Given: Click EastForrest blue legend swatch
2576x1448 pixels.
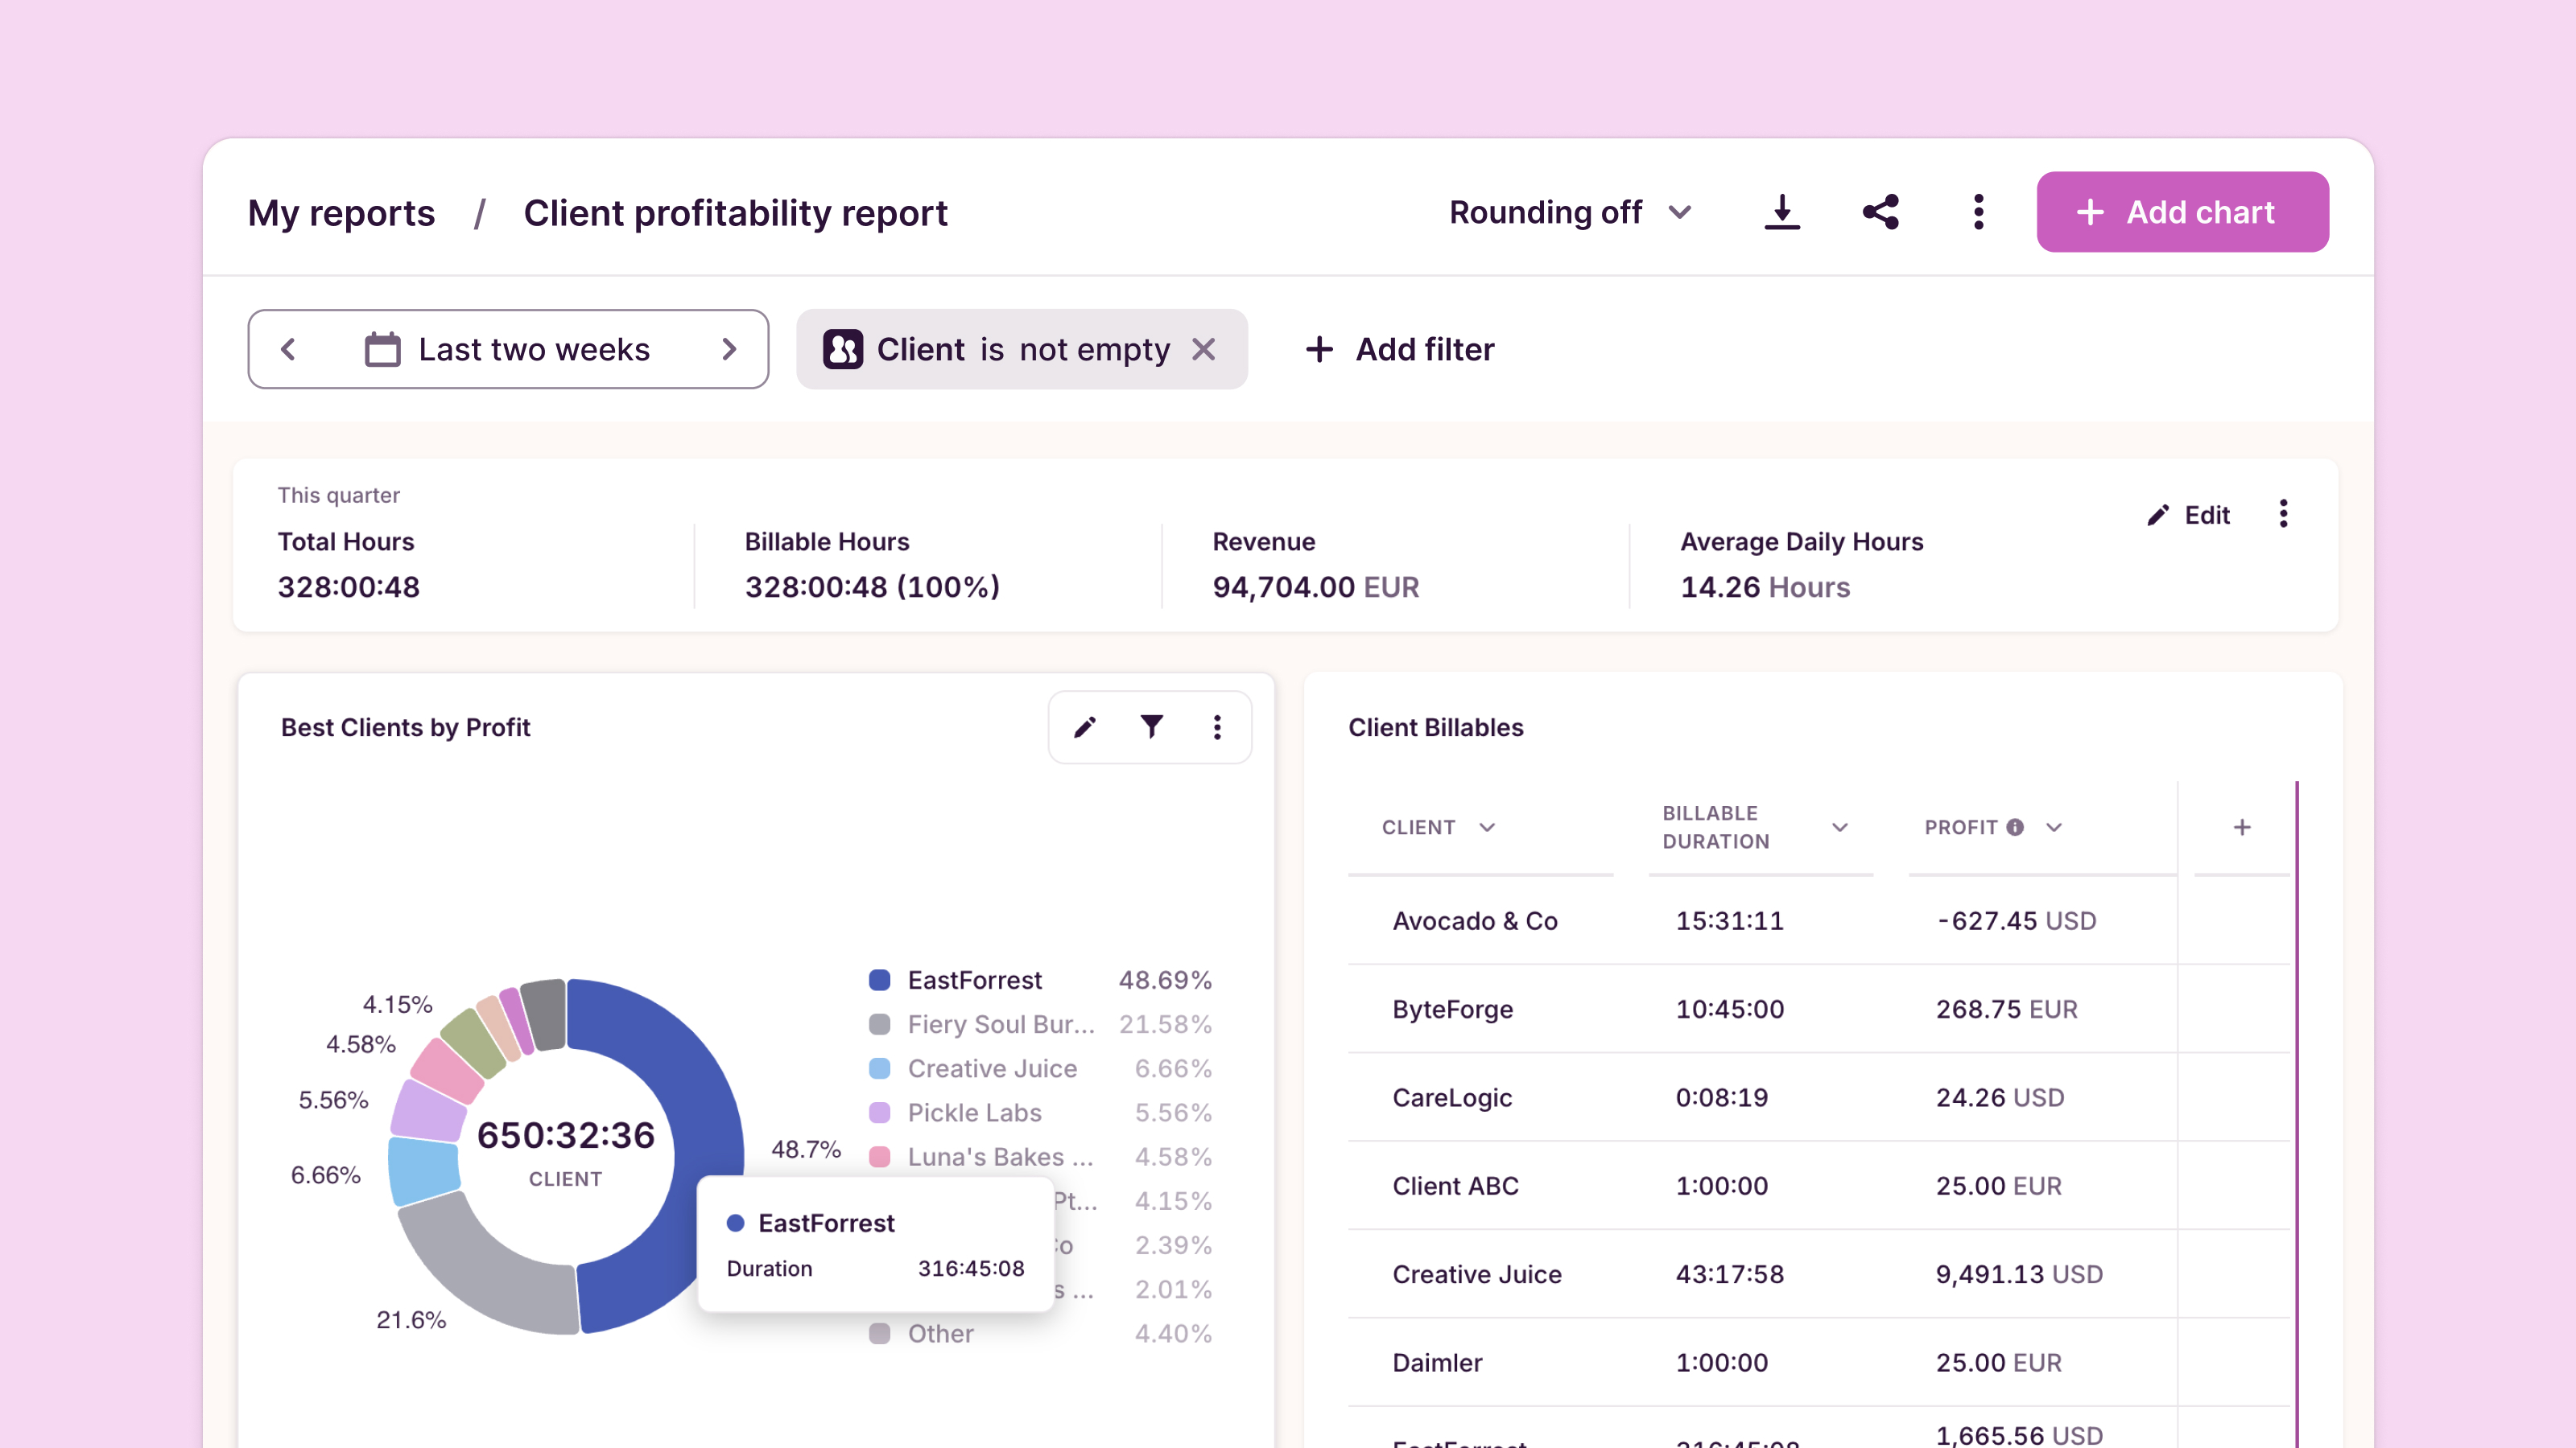Looking at the screenshot, I should point(880,981).
